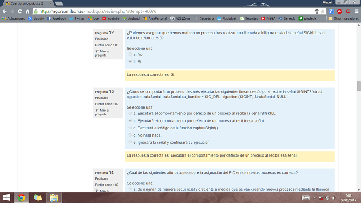Open the Live bookmark

coord(93,18)
